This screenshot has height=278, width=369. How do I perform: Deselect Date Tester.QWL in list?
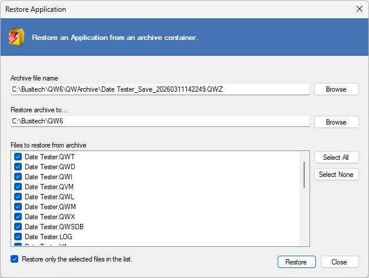click(x=18, y=197)
